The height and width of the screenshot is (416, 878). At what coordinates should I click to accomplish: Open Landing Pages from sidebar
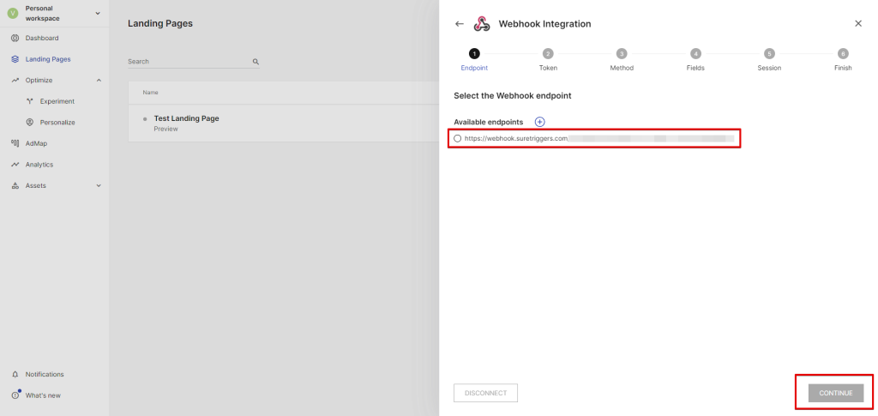(47, 59)
